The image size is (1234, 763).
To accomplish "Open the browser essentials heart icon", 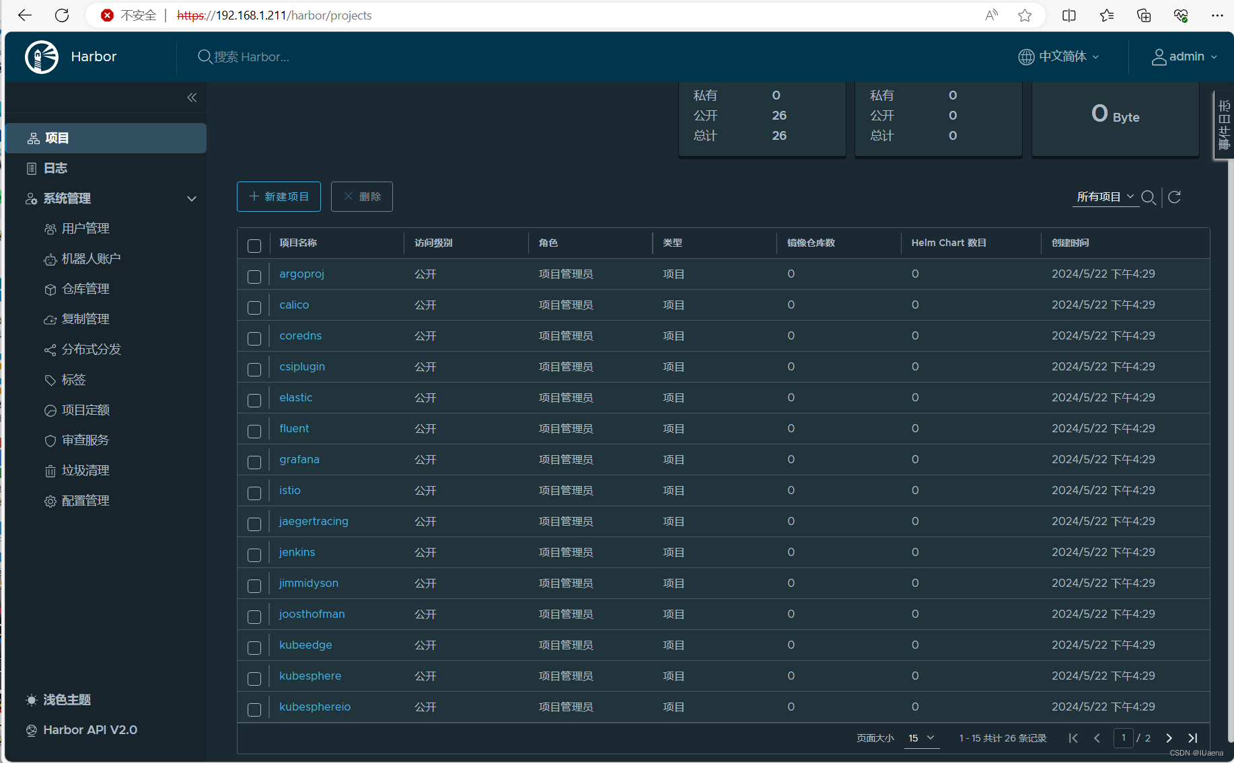I will pos(1181,15).
